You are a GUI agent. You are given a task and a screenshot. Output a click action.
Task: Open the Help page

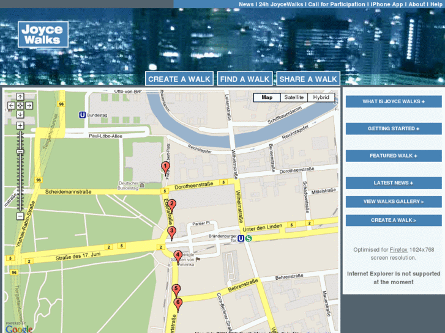click(436, 4)
